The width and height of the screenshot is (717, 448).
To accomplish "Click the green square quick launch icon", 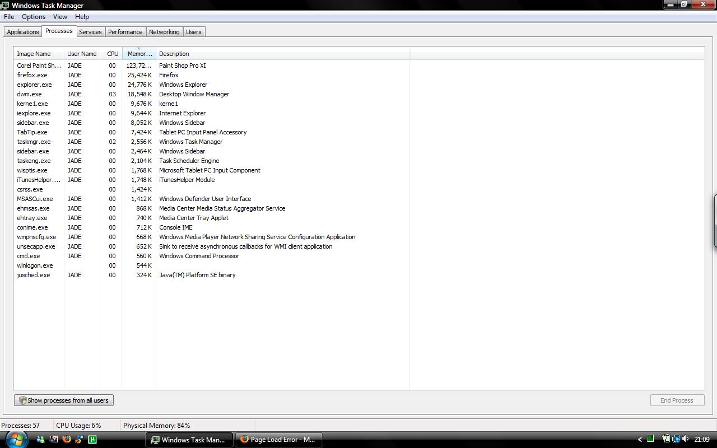I will [x=92, y=440].
